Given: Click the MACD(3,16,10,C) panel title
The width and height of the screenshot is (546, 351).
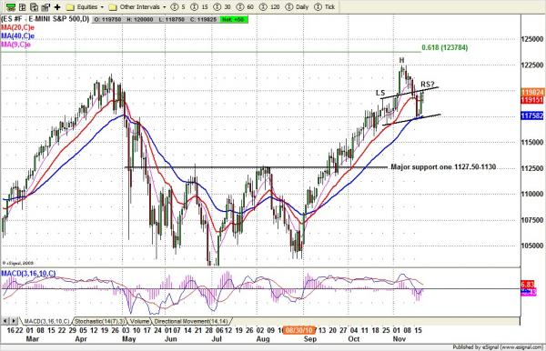Looking at the screenshot, I should (x=28, y=274).
